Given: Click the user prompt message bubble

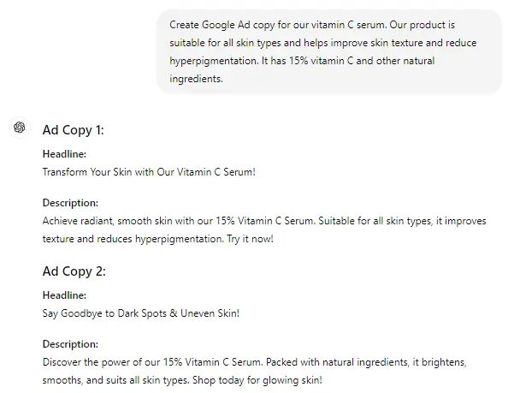Looking at the screenshot, I should pos(328,51).
